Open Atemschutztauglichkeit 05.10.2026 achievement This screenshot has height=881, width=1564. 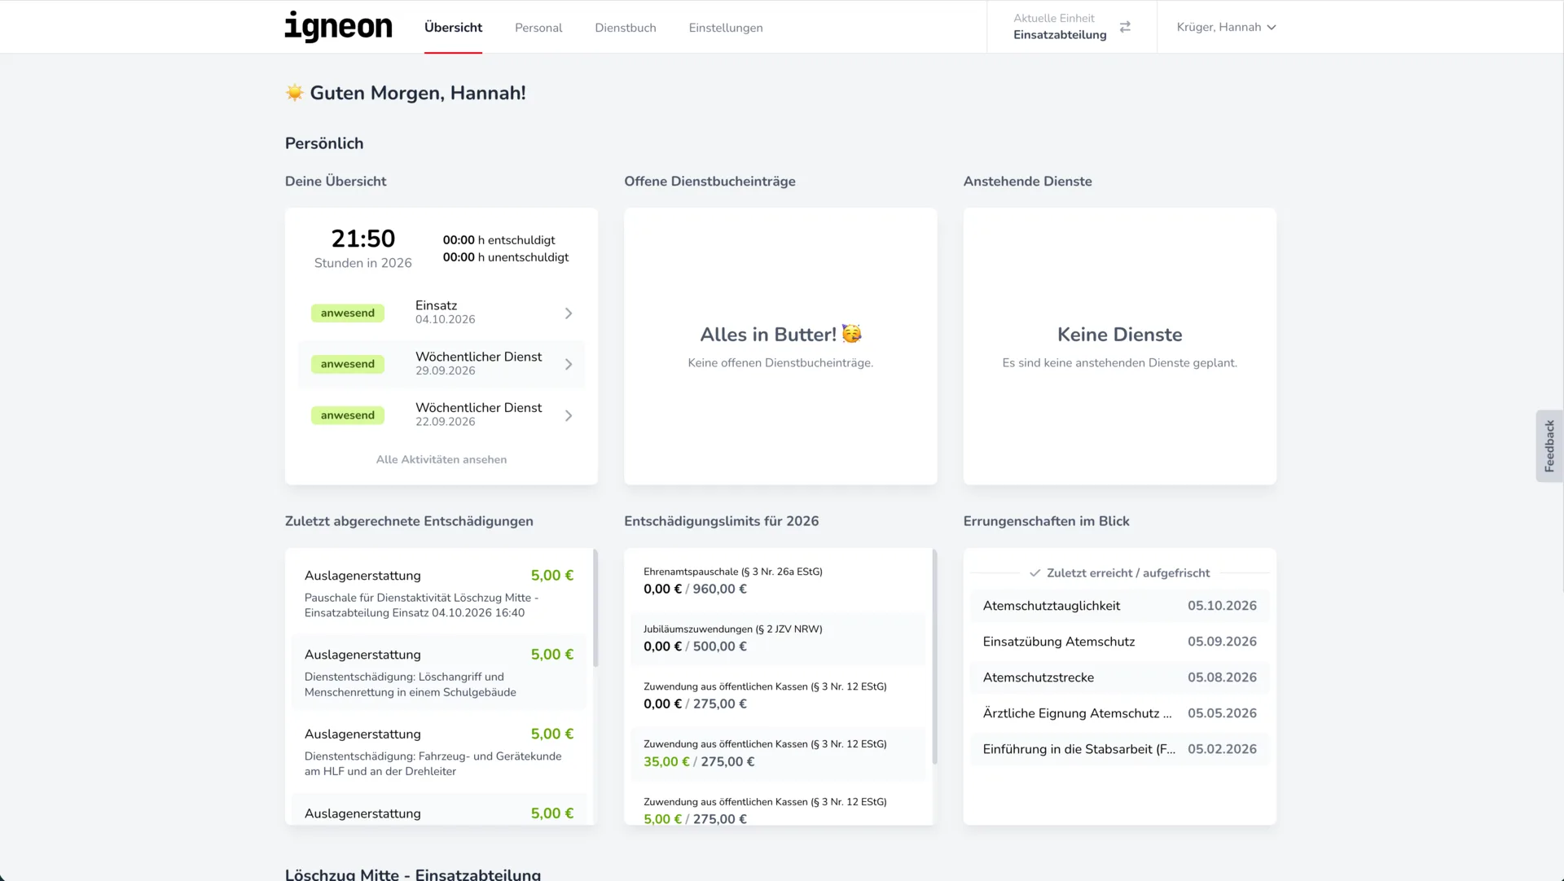click(1119, 606)
